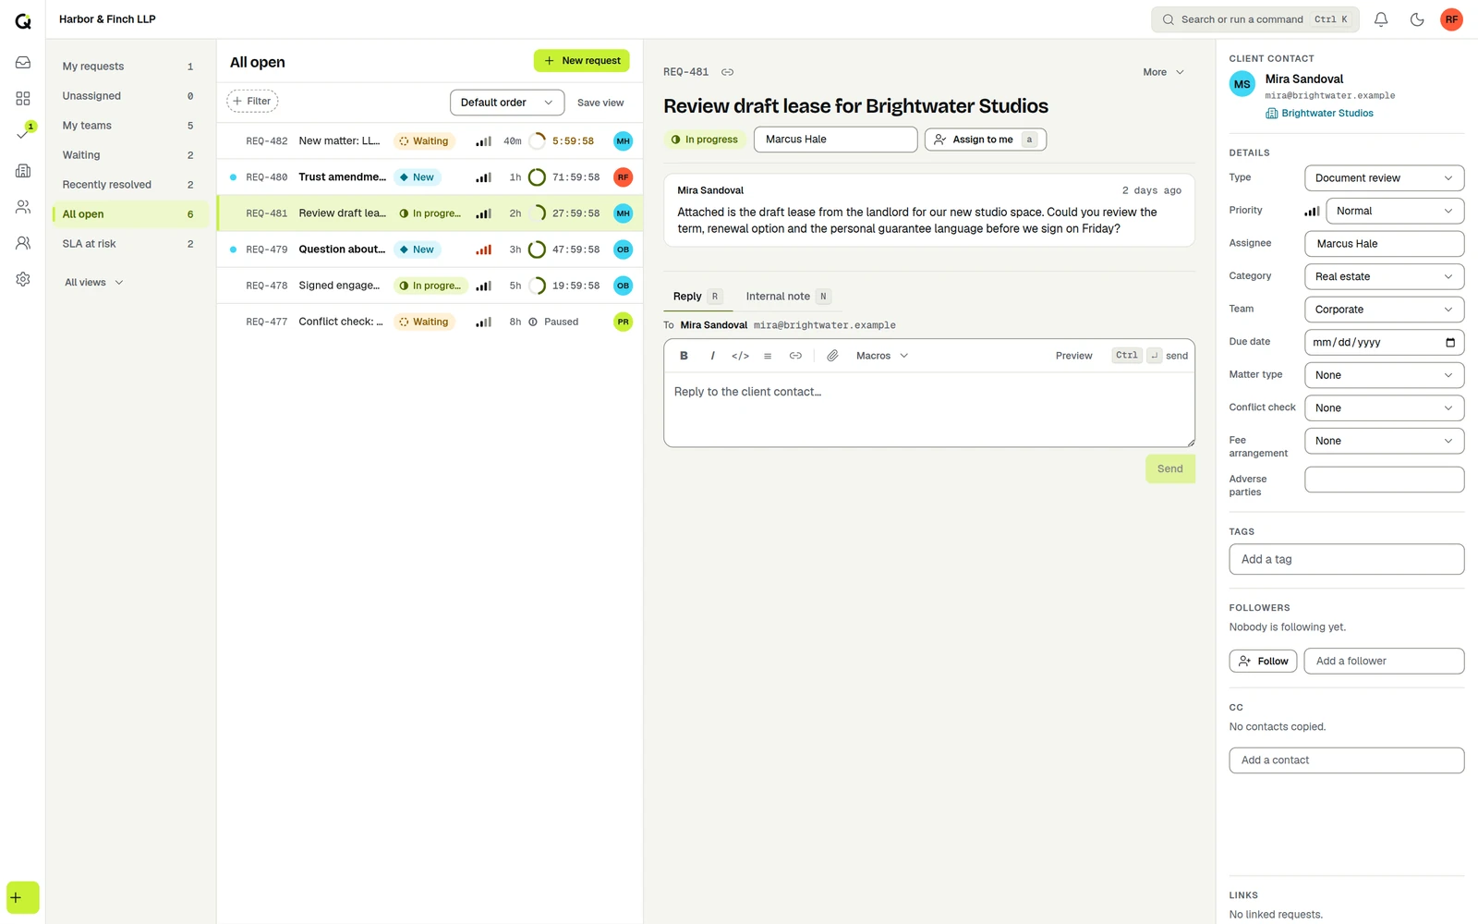
Task: Click the Harbor & Finch app logo
Action: (x=23, y=20)
